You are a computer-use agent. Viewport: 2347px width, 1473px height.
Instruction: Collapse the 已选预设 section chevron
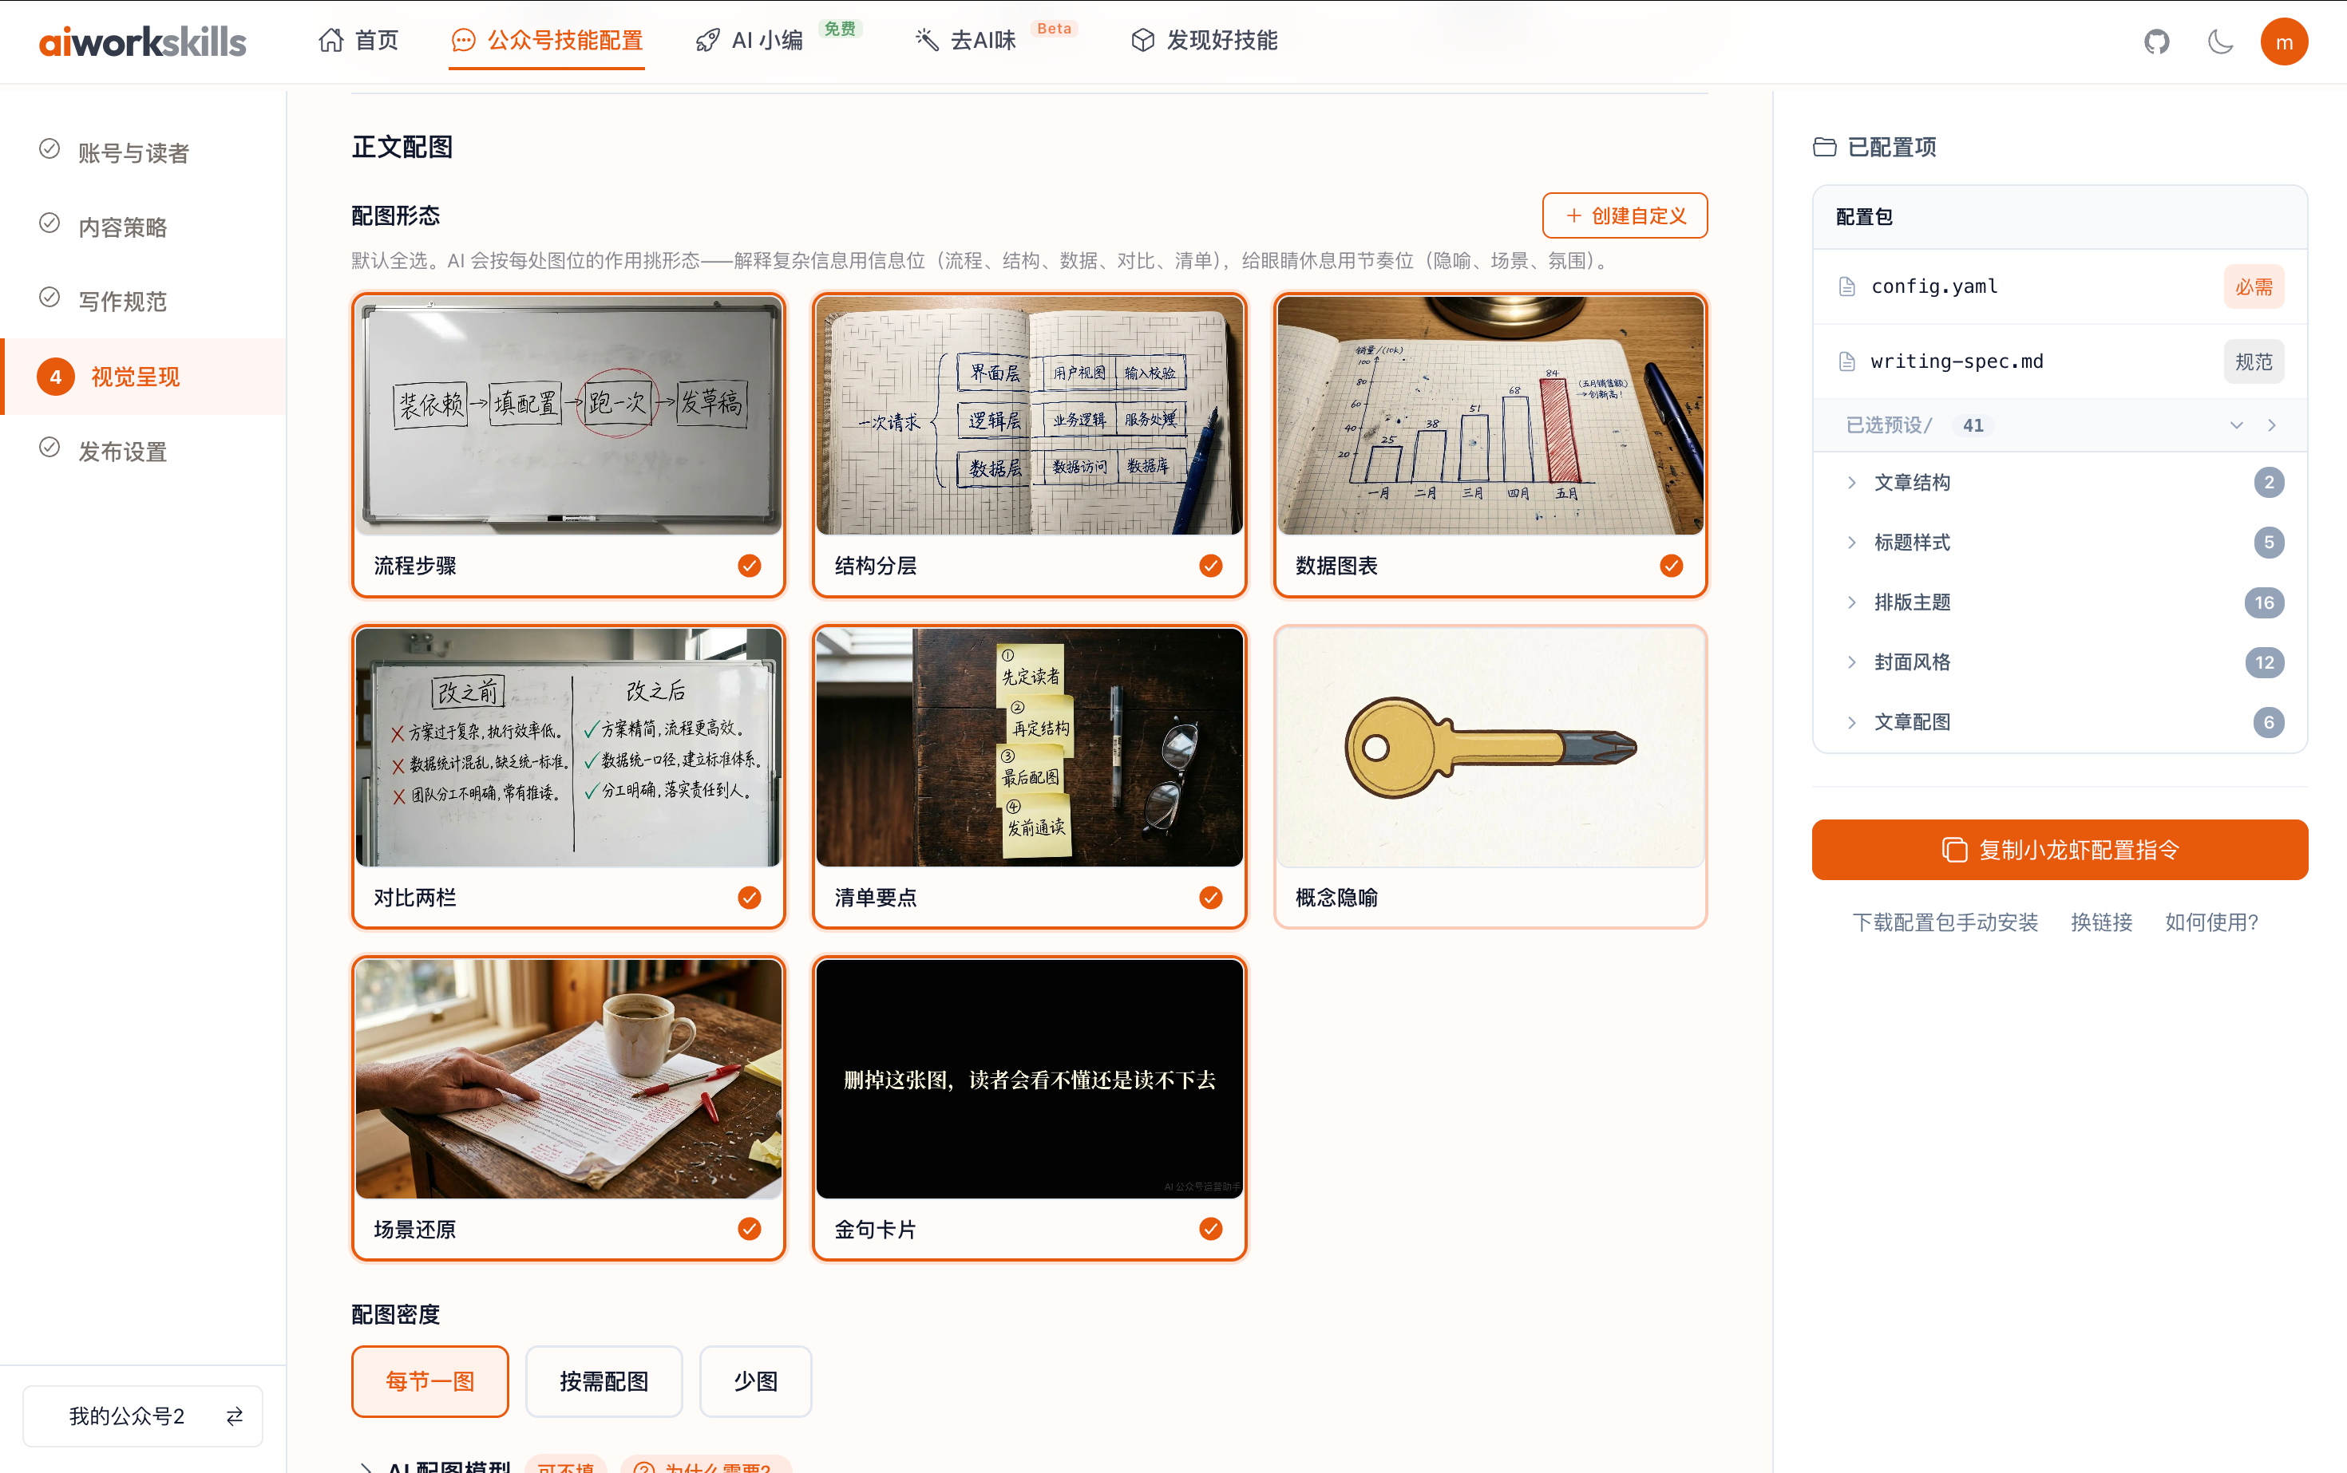[x=2236, y=425]
